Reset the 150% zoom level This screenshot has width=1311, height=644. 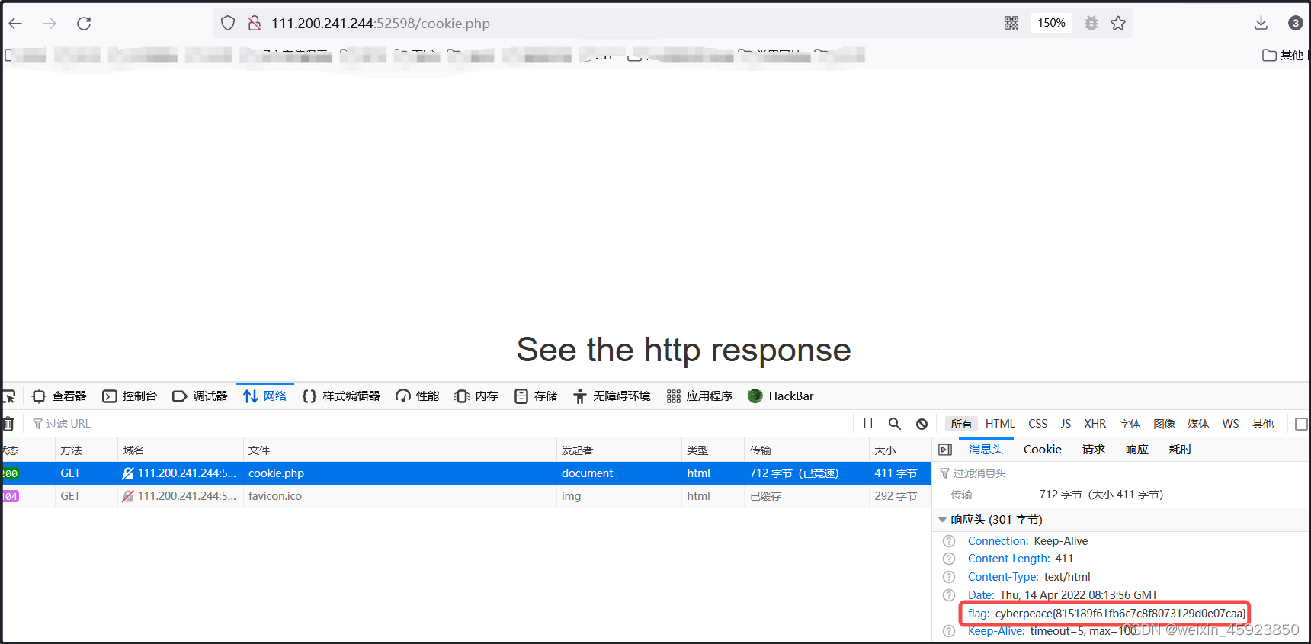(1052, 23)
